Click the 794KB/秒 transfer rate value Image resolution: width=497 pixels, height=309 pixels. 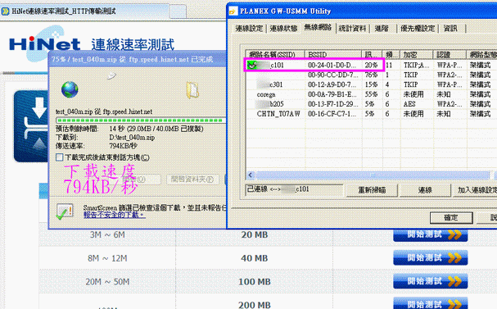pos(124,146)
